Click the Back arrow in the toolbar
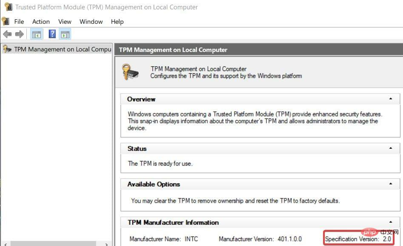The image size is (403, 246). coord(7,34)
